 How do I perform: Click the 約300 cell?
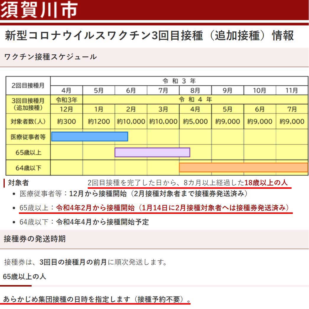tap(66, 121)
